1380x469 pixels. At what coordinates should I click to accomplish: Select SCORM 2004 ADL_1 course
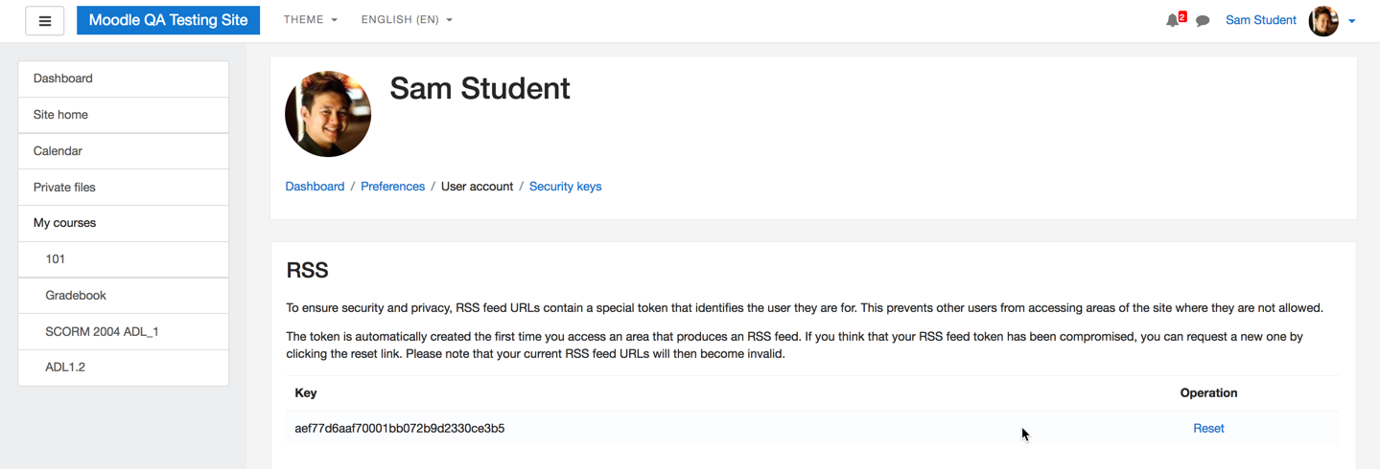[x=124, y=332]
